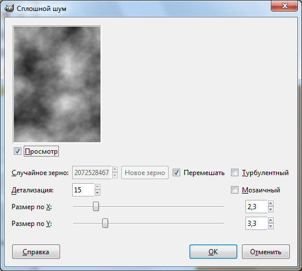The width and height of the screenshot is (302, 271).
Task: Click the Размер по Y label
Action: click(x=32, y=224)
